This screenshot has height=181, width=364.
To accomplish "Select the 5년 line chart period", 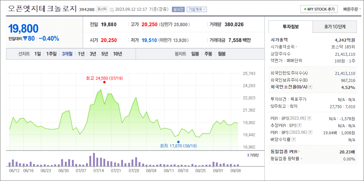I will click(105, 54).
